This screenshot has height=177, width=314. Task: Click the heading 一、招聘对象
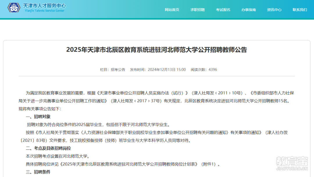click(38, 117)
